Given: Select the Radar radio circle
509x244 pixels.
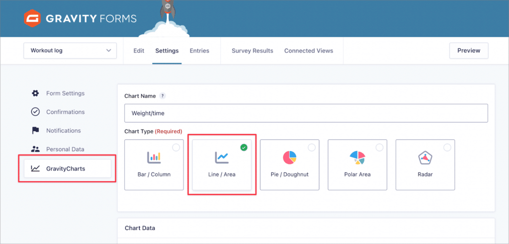Looking at the screenshot, I should pos(447,148).
